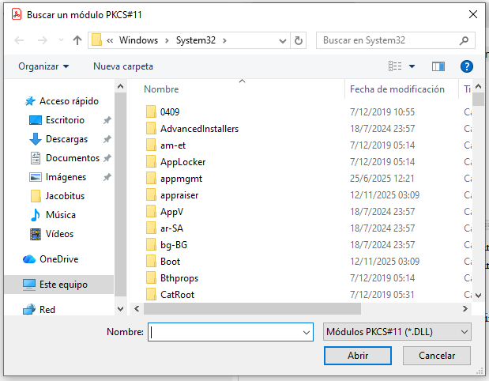The width and height of the screenshot is (489, 381).
Task: Click Nueva carpeta in the toolbar
Action: pyautogui.click(x=123, y=66)
